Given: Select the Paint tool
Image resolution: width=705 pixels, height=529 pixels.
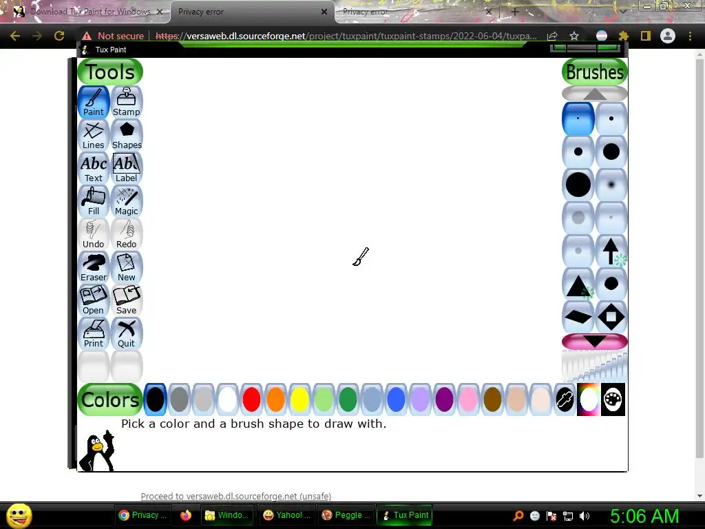Looking at the screenshot, I should pyautogui.click(x=94, y=102).
